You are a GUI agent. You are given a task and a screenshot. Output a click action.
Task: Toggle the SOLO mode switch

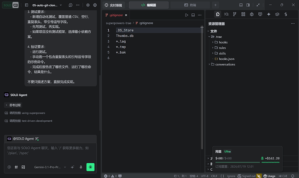[x=10, y=5]
